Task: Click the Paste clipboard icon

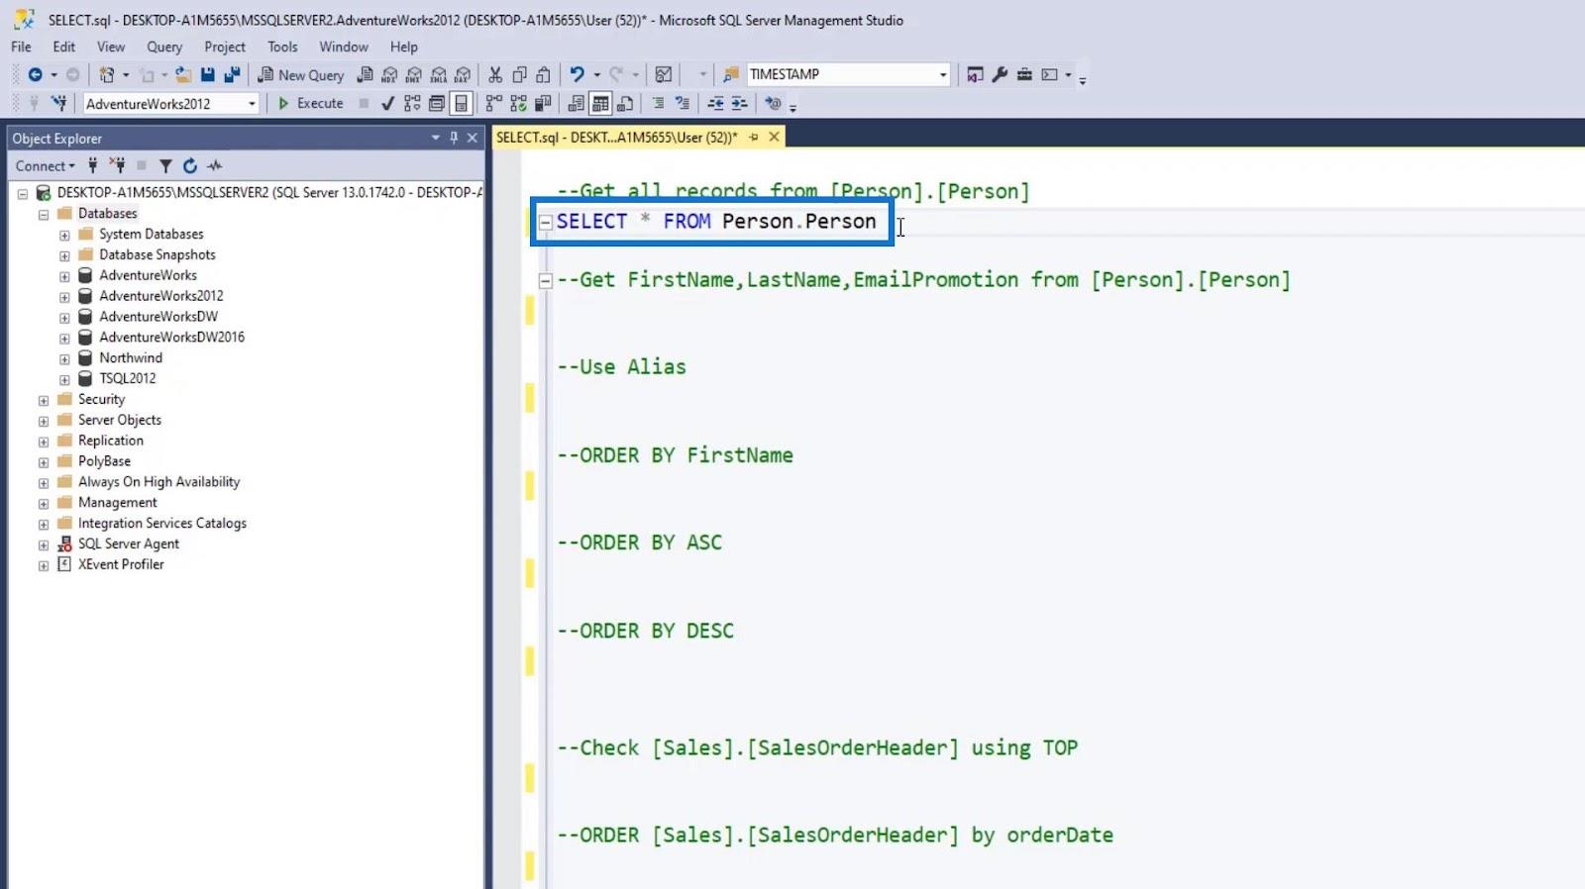Action: coord(544,74)
